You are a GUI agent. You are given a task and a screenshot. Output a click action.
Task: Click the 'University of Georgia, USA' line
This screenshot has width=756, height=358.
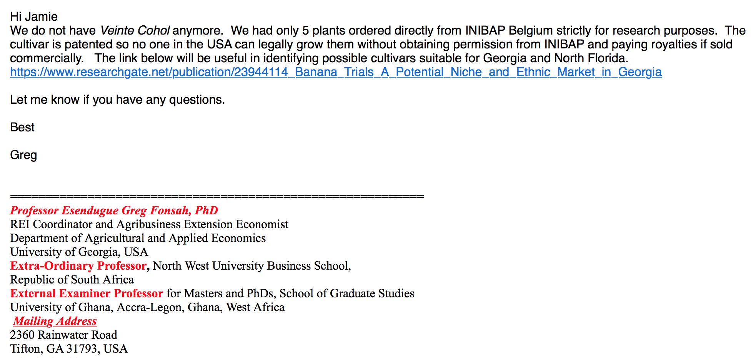[79, 252]
